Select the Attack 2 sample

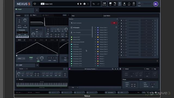[x=102, y=63]
